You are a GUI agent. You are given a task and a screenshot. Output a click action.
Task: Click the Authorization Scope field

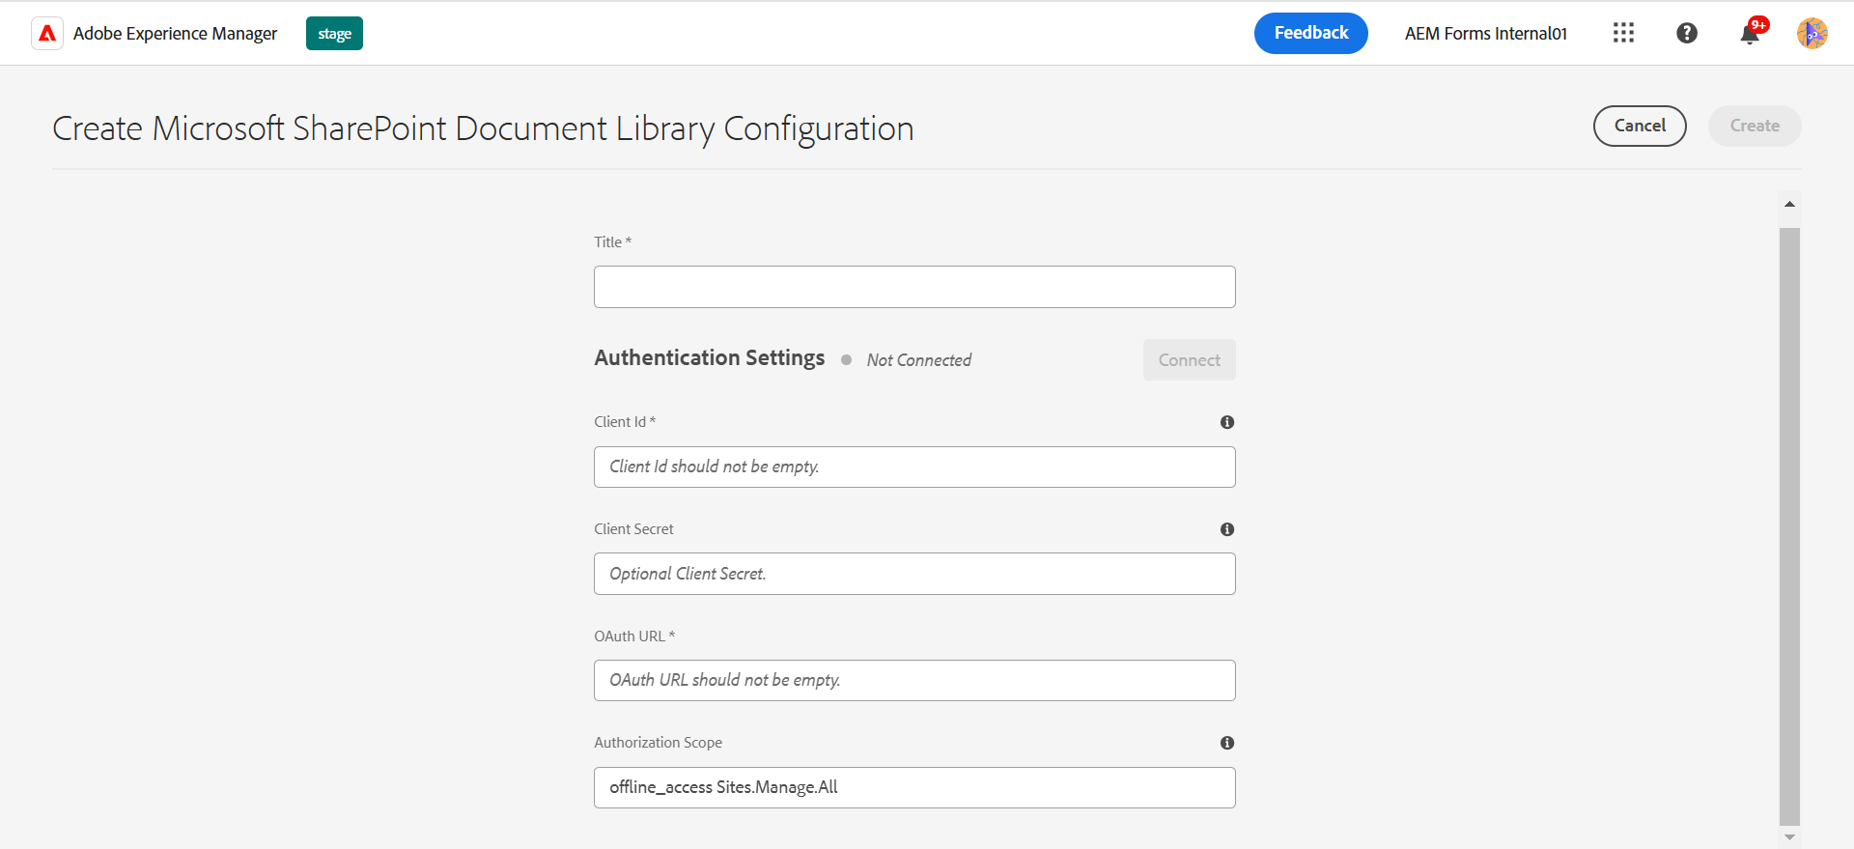click(914, 788)
